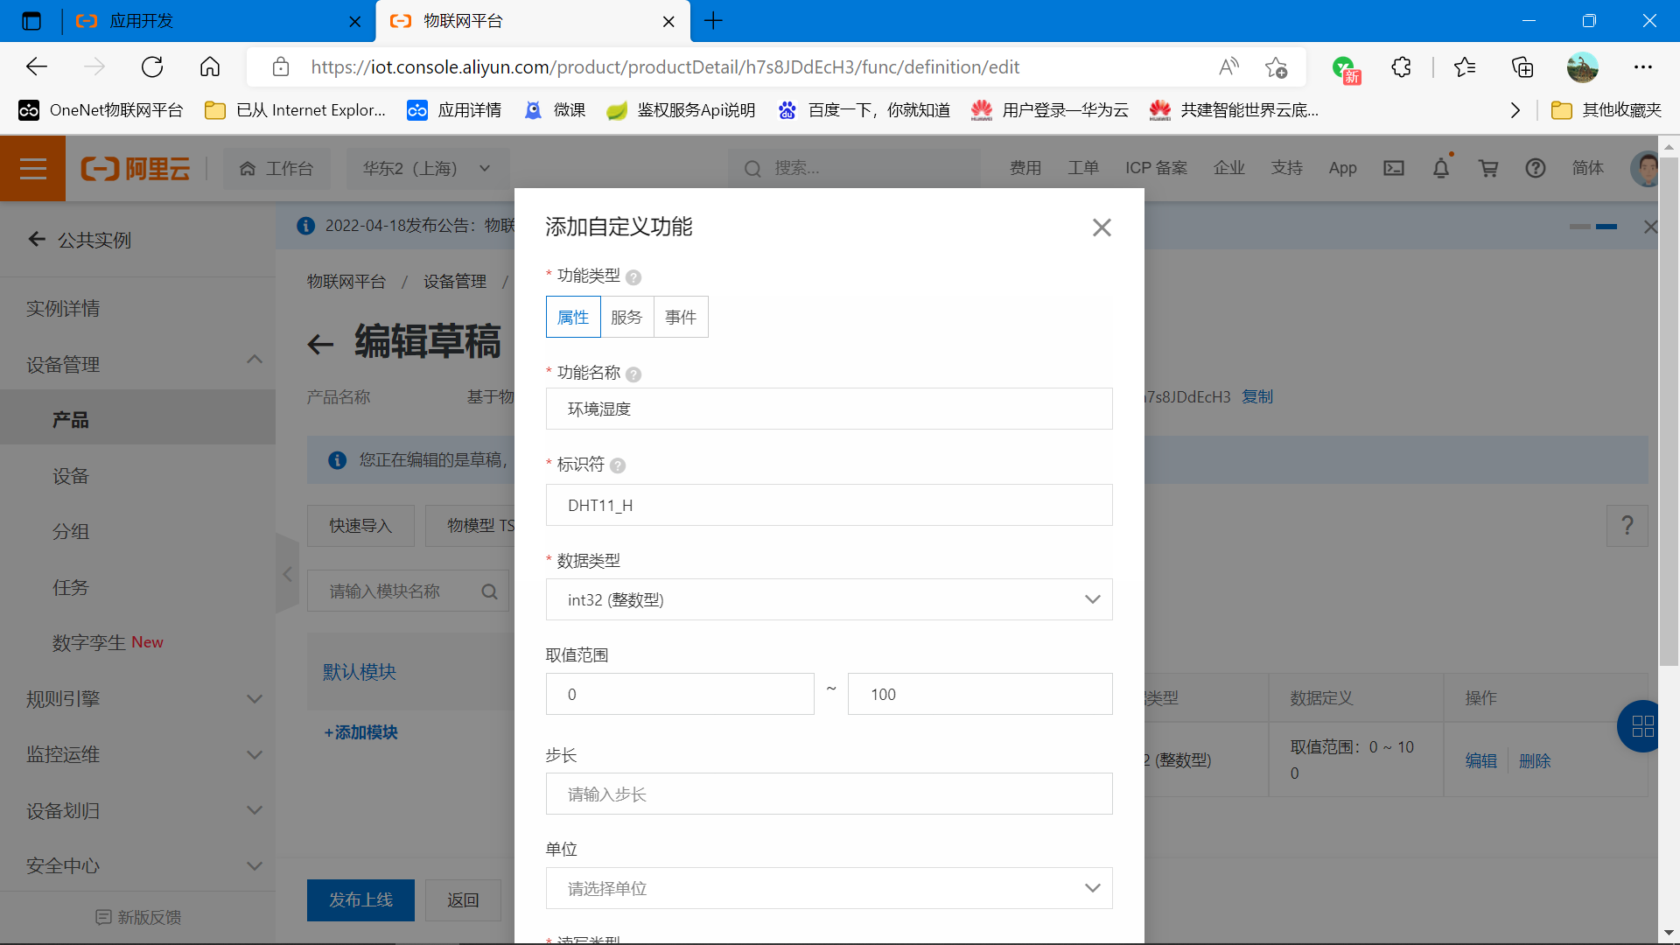This screenshot has width=1680, height=945.
Task: Copy the ProductKey with 复制
Action: 1257,396
